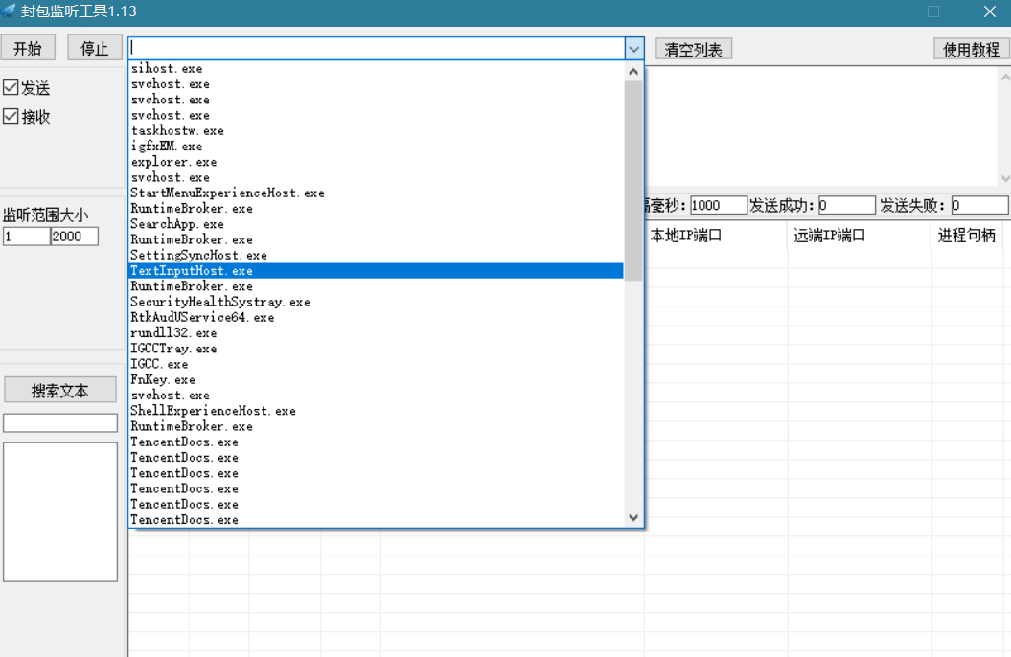Click the 开始 button to start listening
Image resolution: width=1011 pixels, height=657 pixels.
[28, 47]
